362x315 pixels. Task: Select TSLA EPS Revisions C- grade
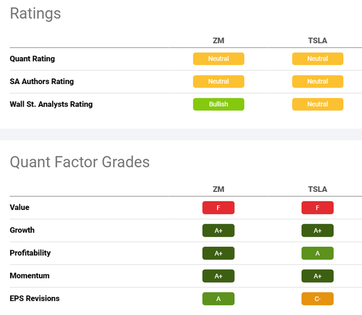tap(317, 299)
